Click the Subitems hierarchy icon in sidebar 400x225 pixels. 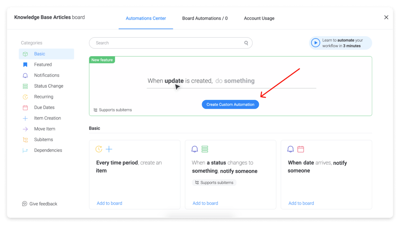click(x=25, y=140)
